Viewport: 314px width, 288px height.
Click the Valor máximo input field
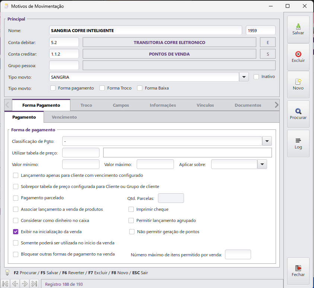(155, 164)
